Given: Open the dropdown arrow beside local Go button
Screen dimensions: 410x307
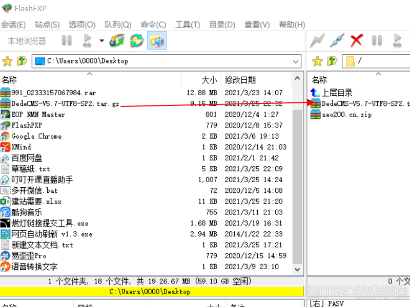Looking at the screenshot, I should point(101,41).
